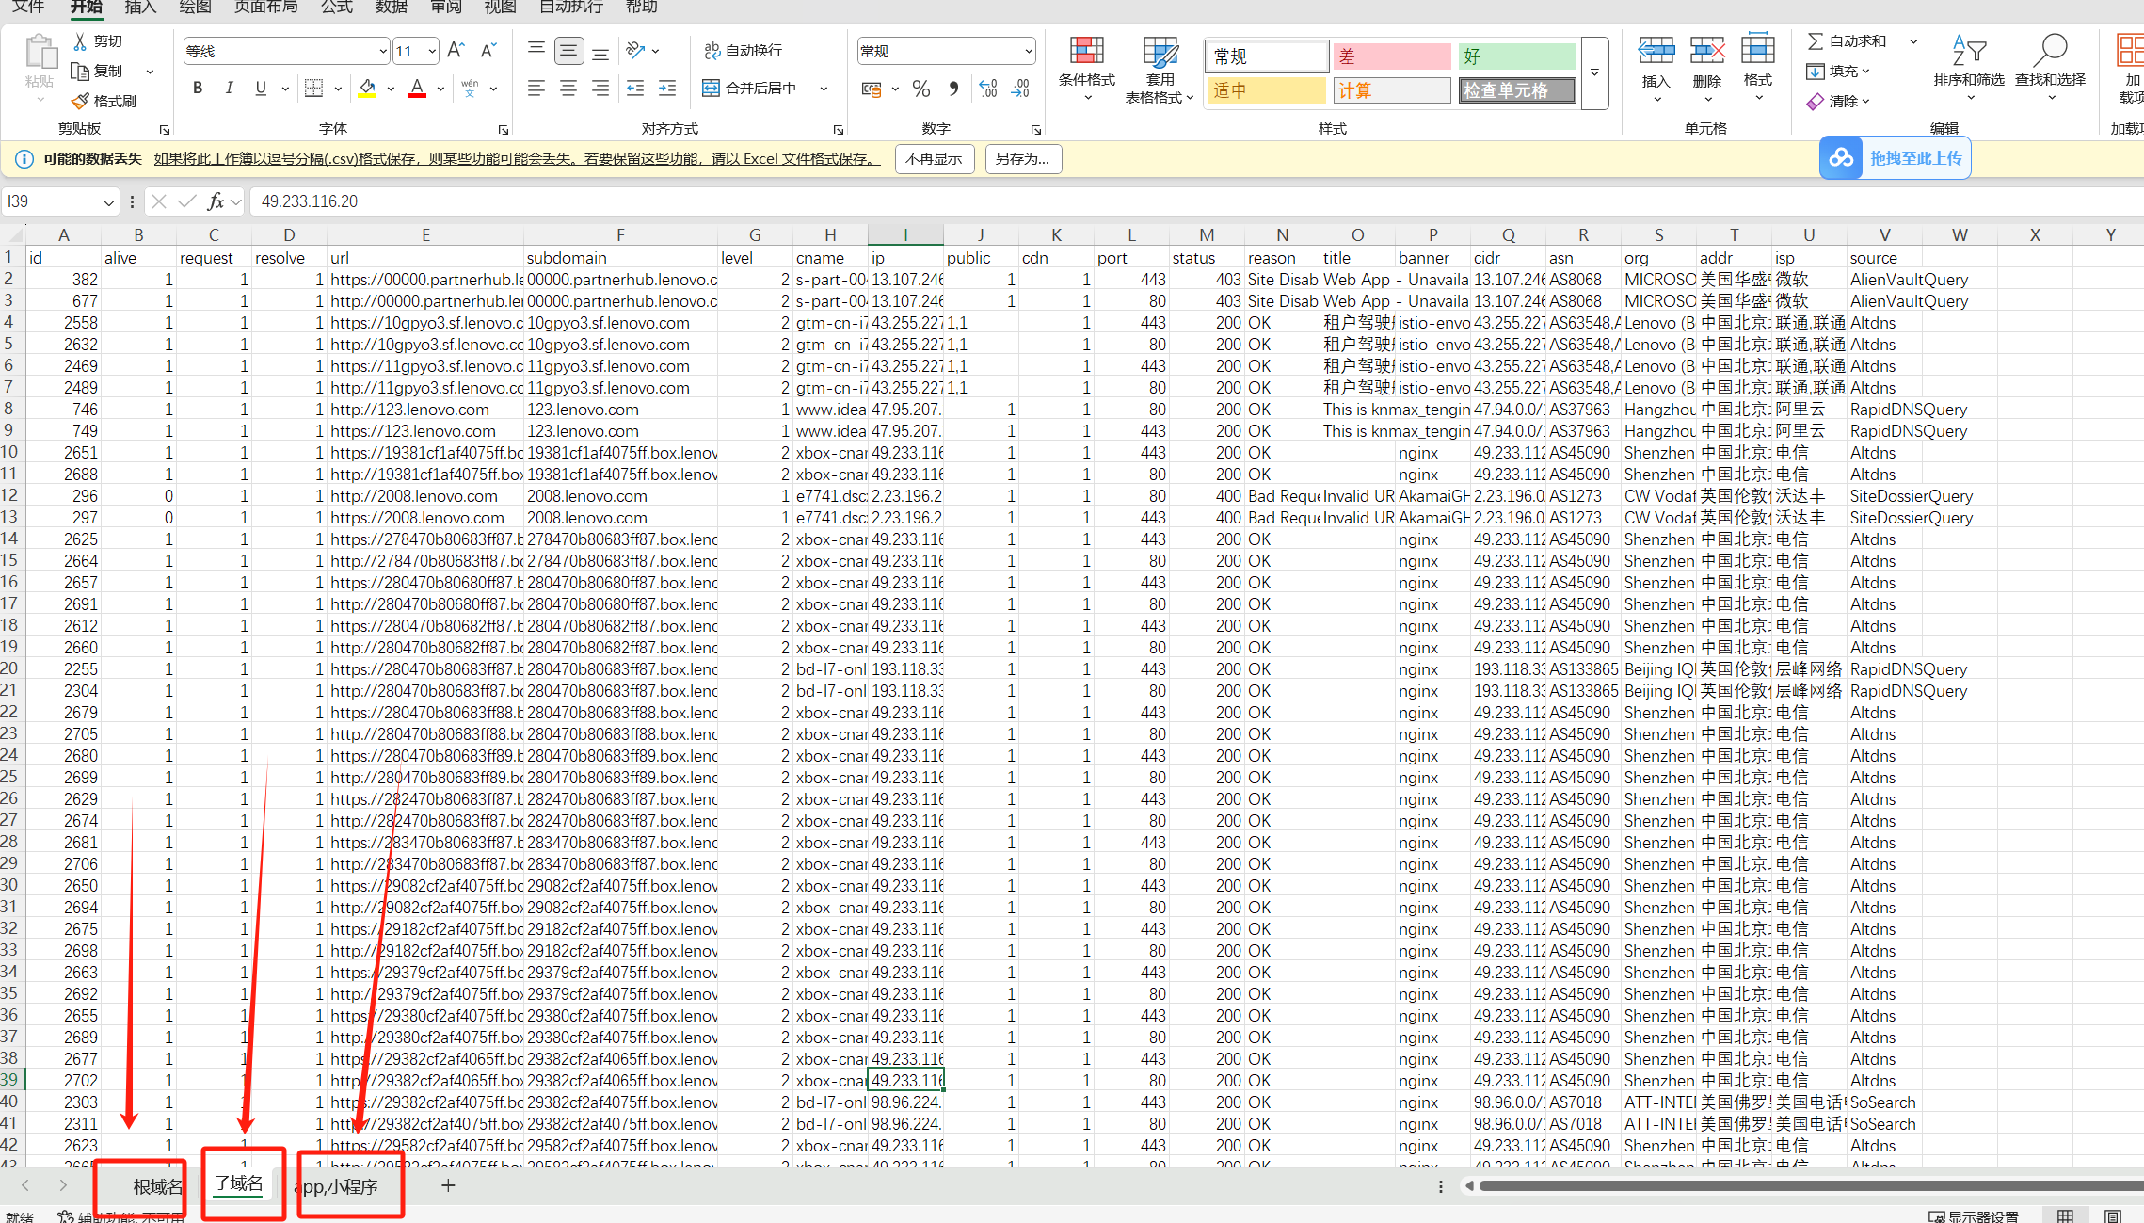Click the Don't show again (不再显示) button

click(934, 159)
